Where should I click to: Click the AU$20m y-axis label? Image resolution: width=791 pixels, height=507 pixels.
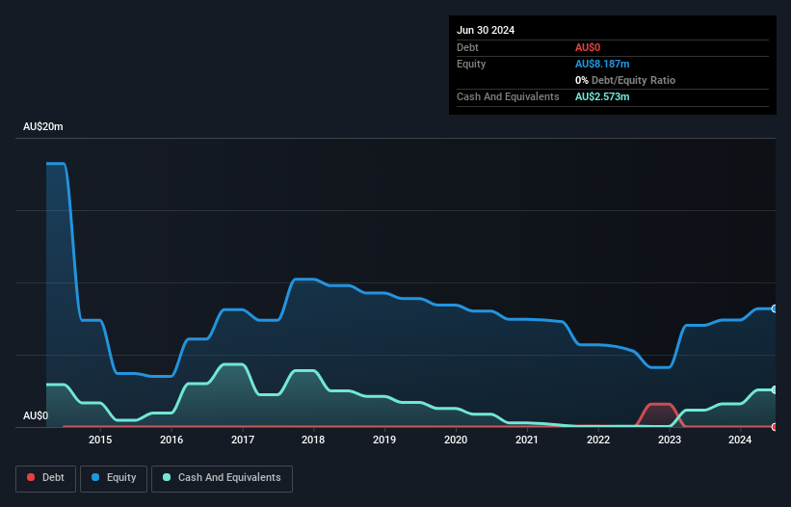pos(43,126)
